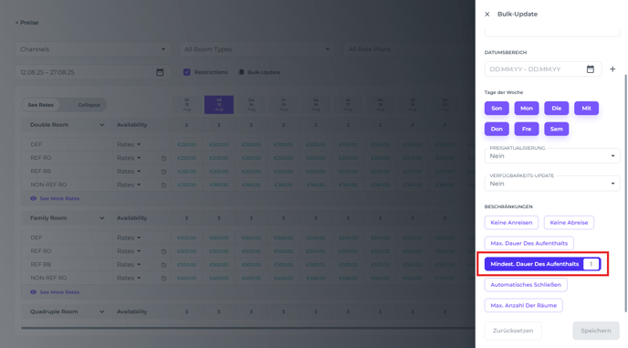
Task: Enable Automatisches Schließen restriction
Action: (x=526, y=285)
